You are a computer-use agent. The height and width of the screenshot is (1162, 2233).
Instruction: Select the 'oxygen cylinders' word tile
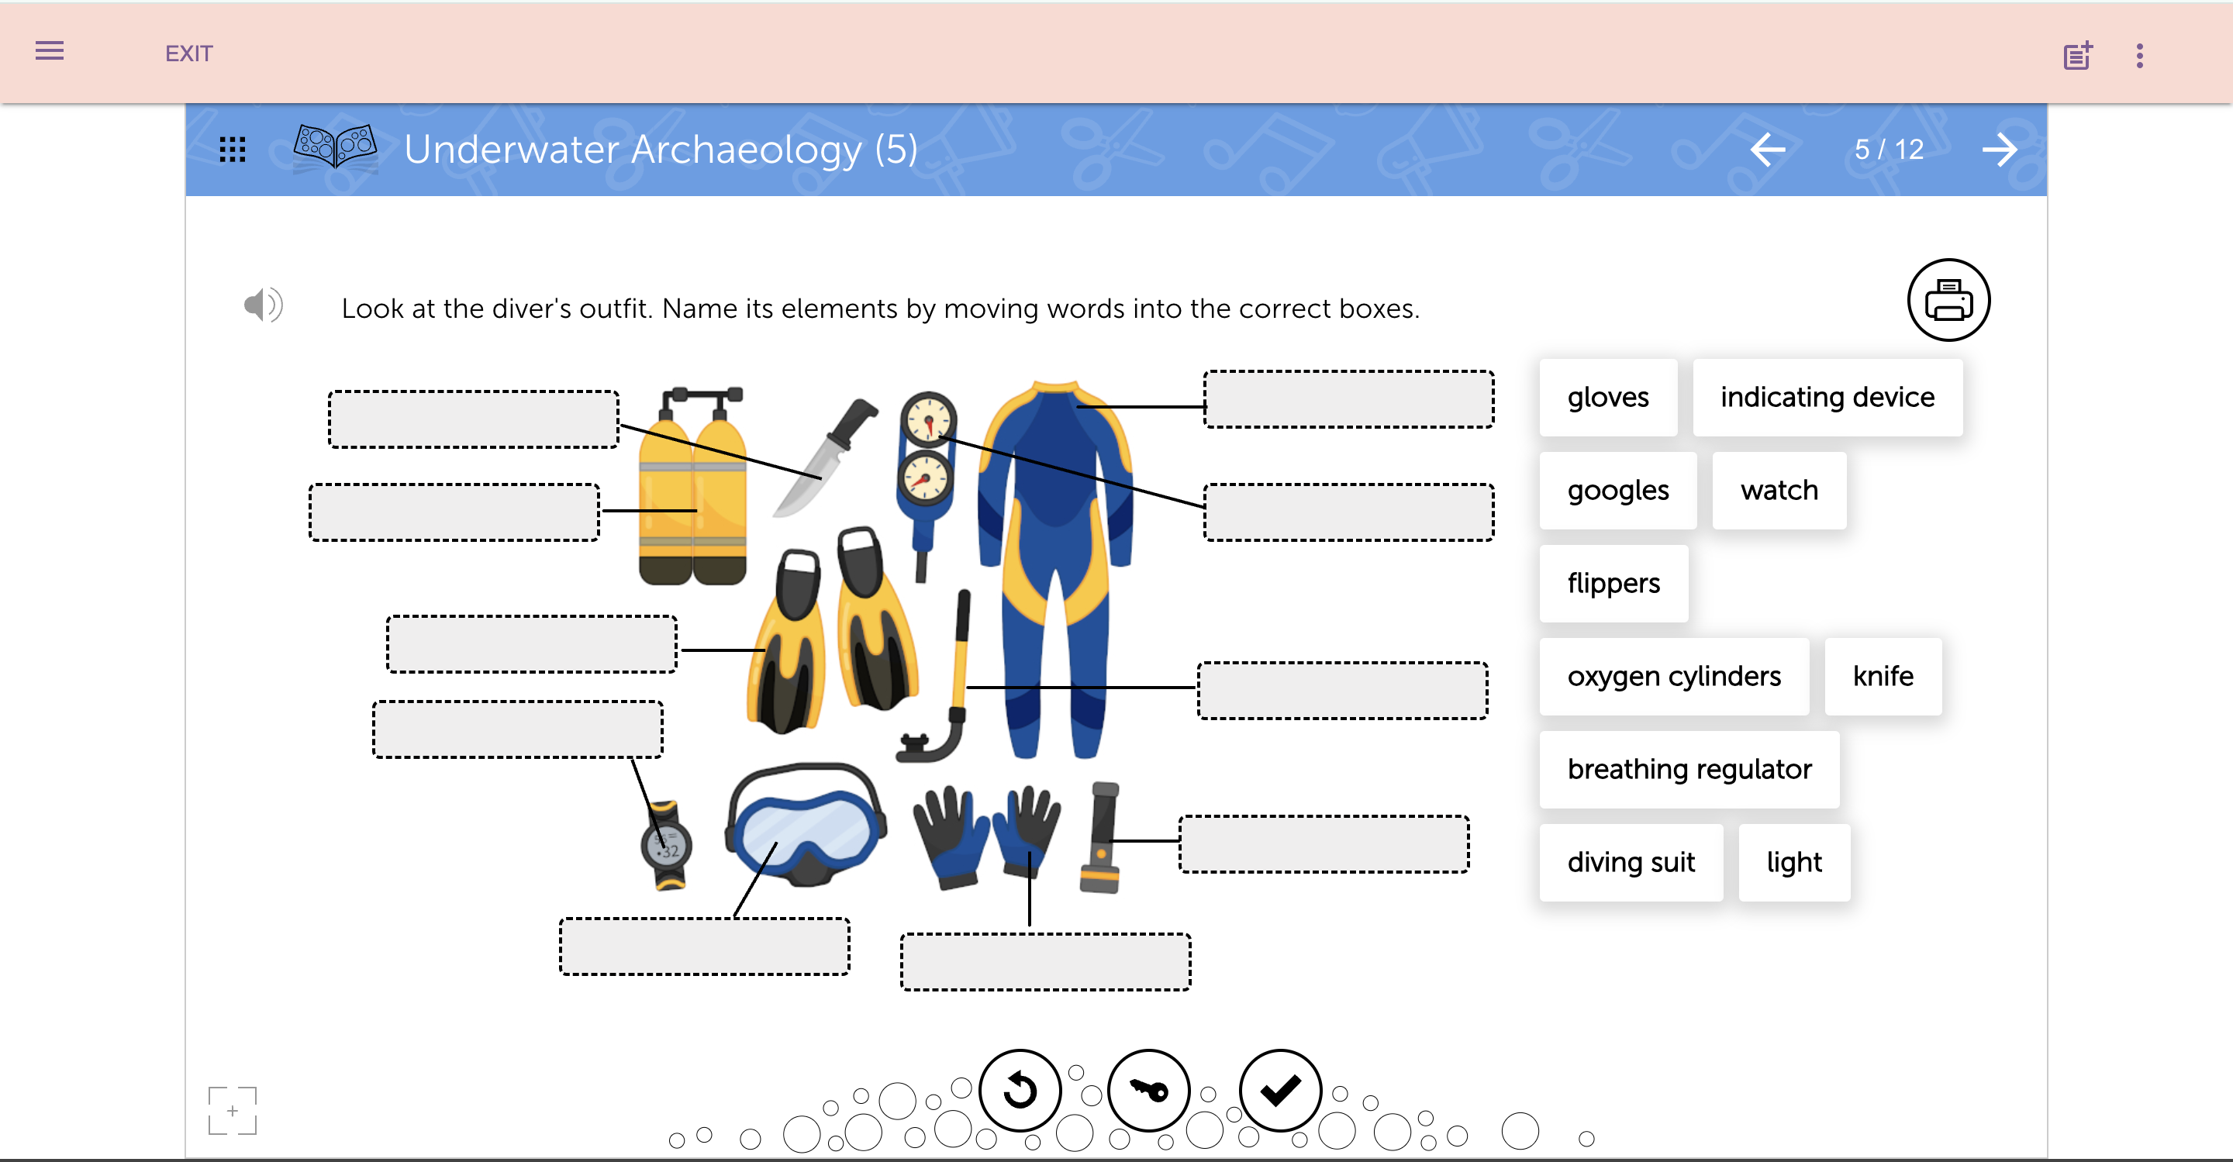point(1674,676)
